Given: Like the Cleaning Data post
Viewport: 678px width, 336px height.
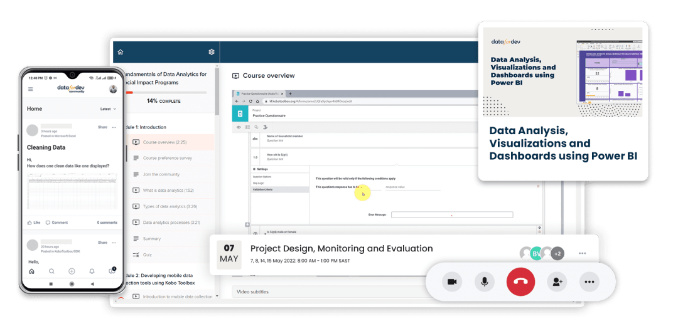Looking at the screenshot, I should click(x=34, y=223).
